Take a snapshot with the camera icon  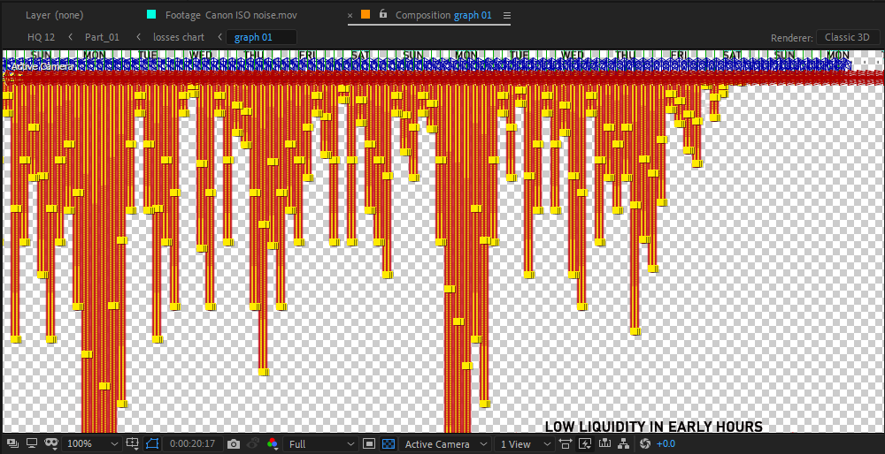[x=233, y=444]
